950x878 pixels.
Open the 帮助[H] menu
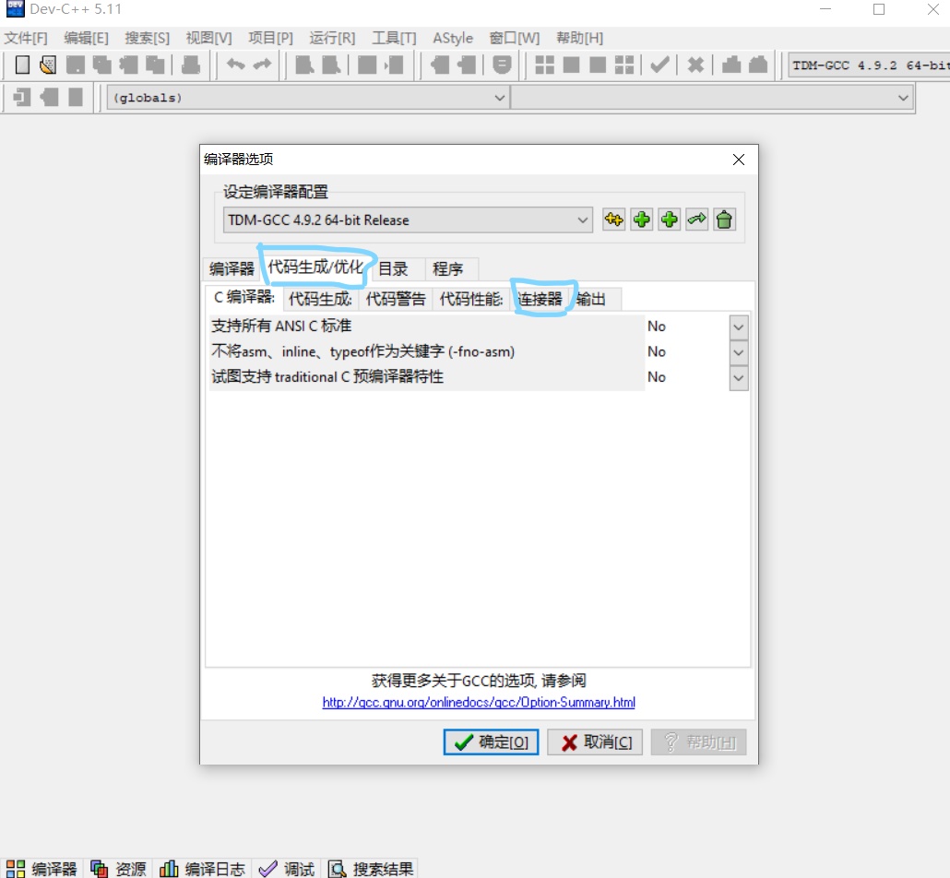tap(580, 38)
